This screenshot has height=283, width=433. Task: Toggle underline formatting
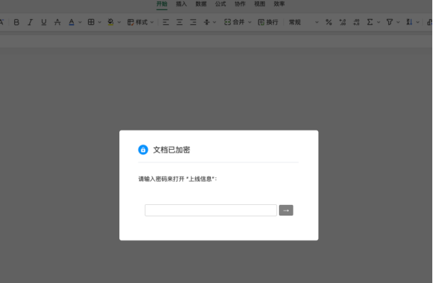coord(43,23)
